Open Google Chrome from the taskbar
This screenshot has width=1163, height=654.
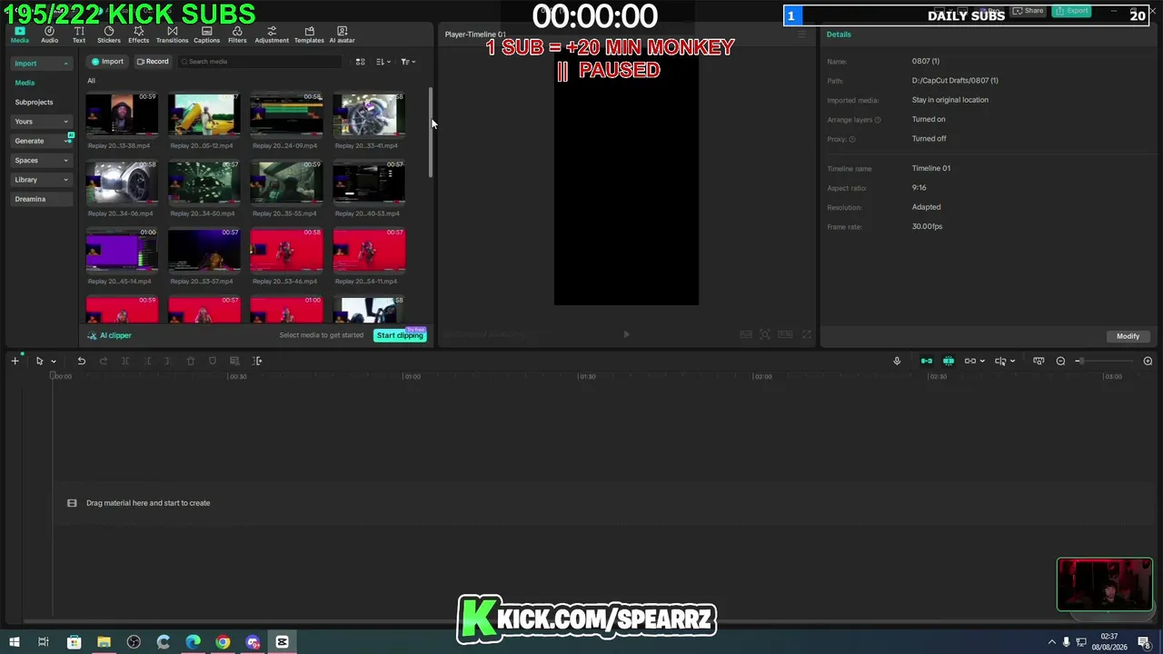[x=223, y=642]
